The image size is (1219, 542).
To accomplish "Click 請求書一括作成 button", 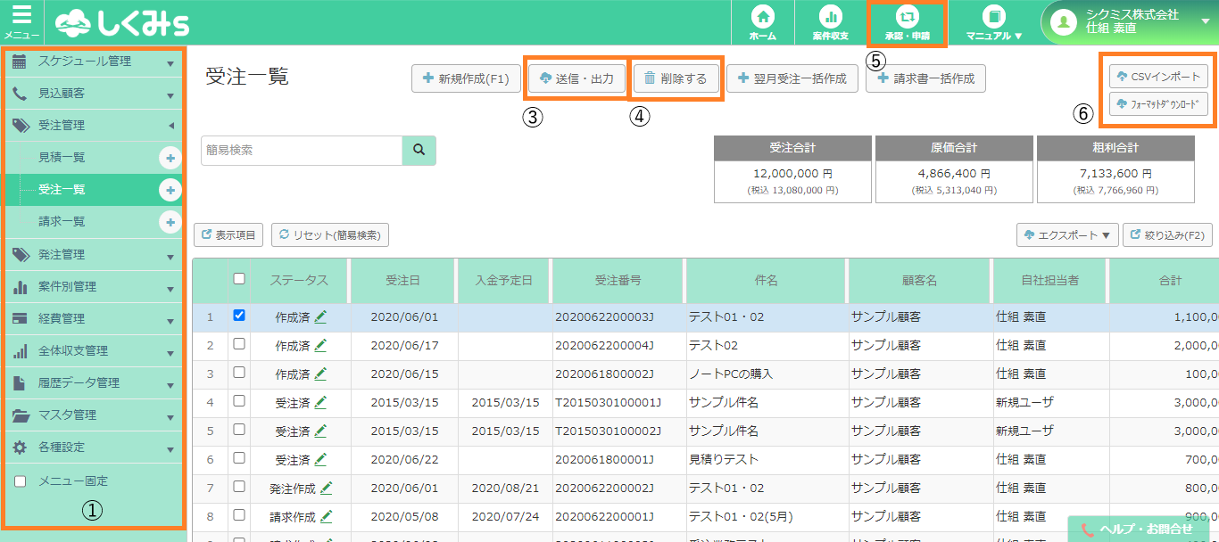I will (925, 78).
